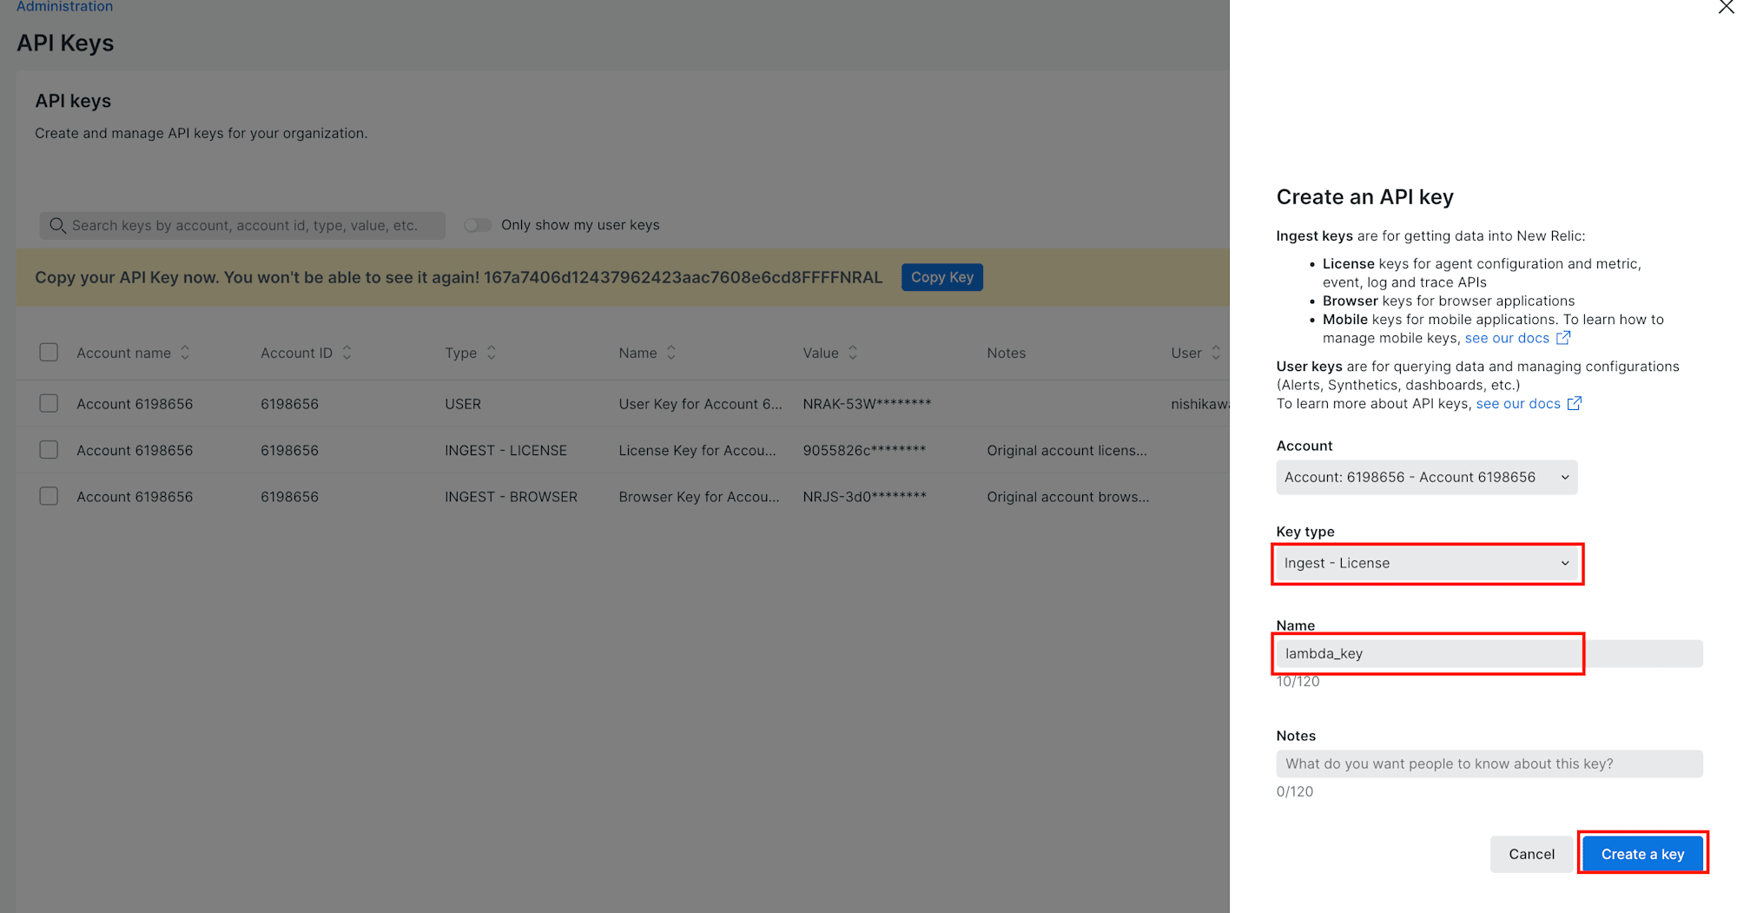Click the Notes column header
This screenshot has height=913, width=1737.
[x=1006, y=353]
